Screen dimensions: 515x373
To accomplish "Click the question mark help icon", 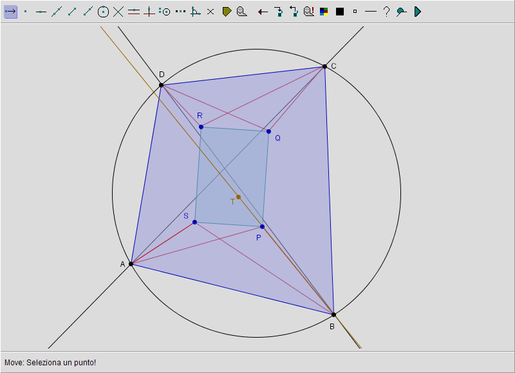I will click(387, 12).
